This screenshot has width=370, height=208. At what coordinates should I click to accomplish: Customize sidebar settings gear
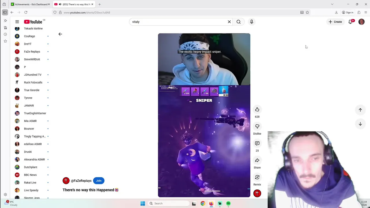pos(5,195)
